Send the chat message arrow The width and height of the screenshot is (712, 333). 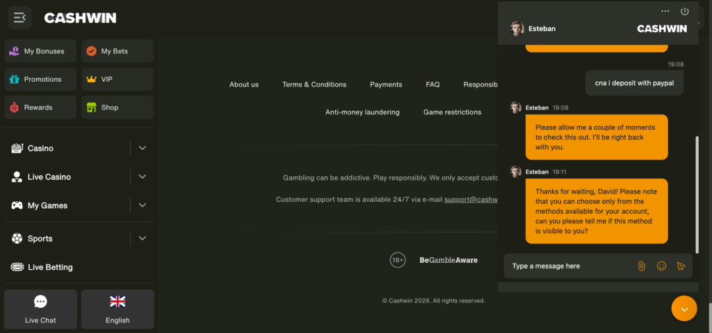[681, 266]
